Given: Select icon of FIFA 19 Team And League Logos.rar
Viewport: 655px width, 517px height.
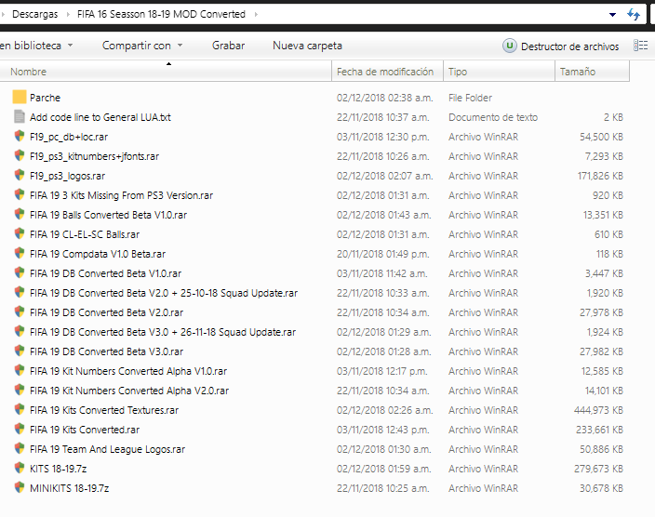Looking at the screenshot, I should (x=20, y=448).
